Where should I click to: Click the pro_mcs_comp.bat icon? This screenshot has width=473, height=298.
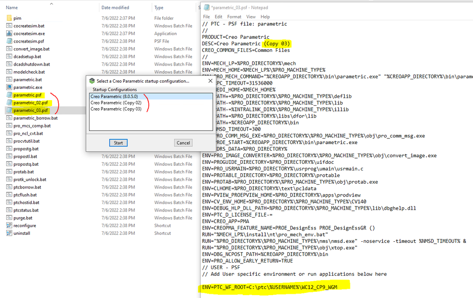click(9, 126)
